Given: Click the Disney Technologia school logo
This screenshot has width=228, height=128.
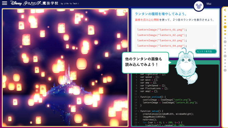Looking at the screenshot, I should point(34,3).
